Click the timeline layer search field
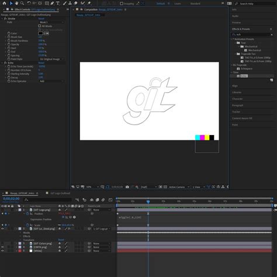Image resolution: width=277 pixels, height=277 pixels. pos(48,200)
